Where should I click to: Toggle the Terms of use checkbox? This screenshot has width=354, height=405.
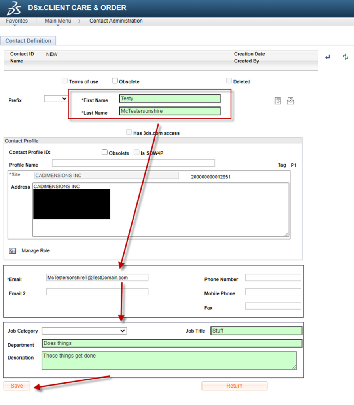(64, 81)
